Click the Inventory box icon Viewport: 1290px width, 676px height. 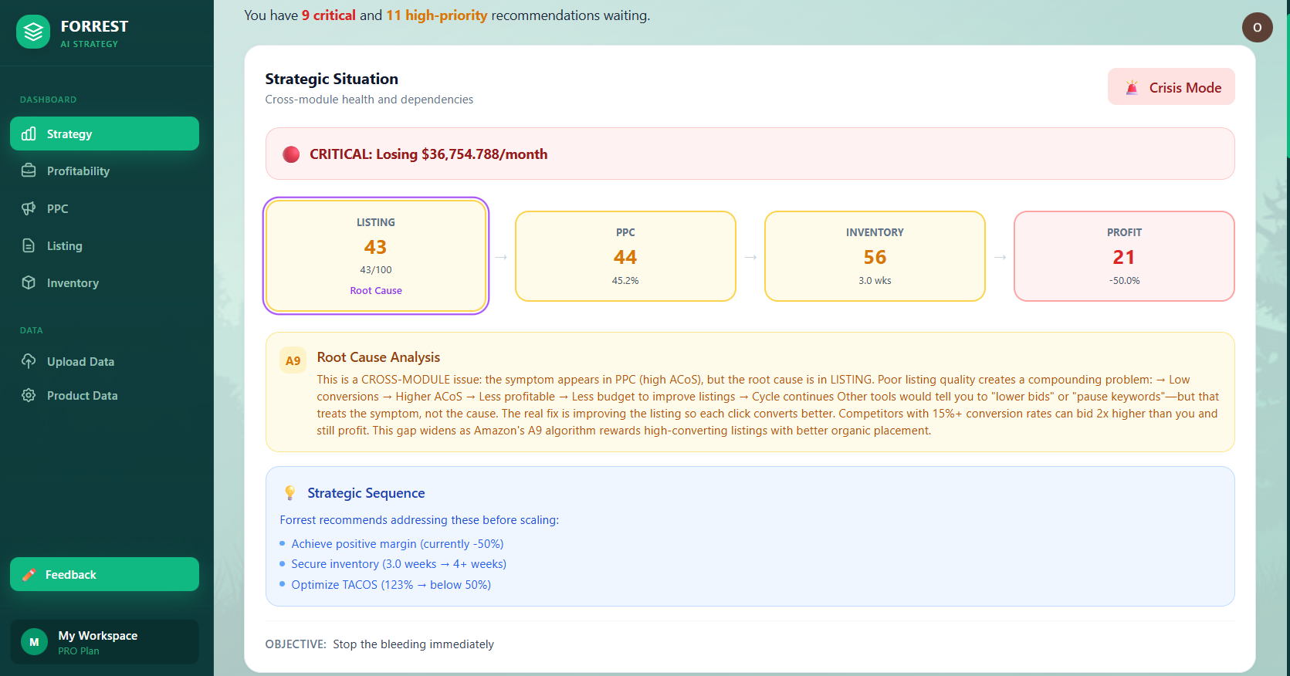coord(29,282)
